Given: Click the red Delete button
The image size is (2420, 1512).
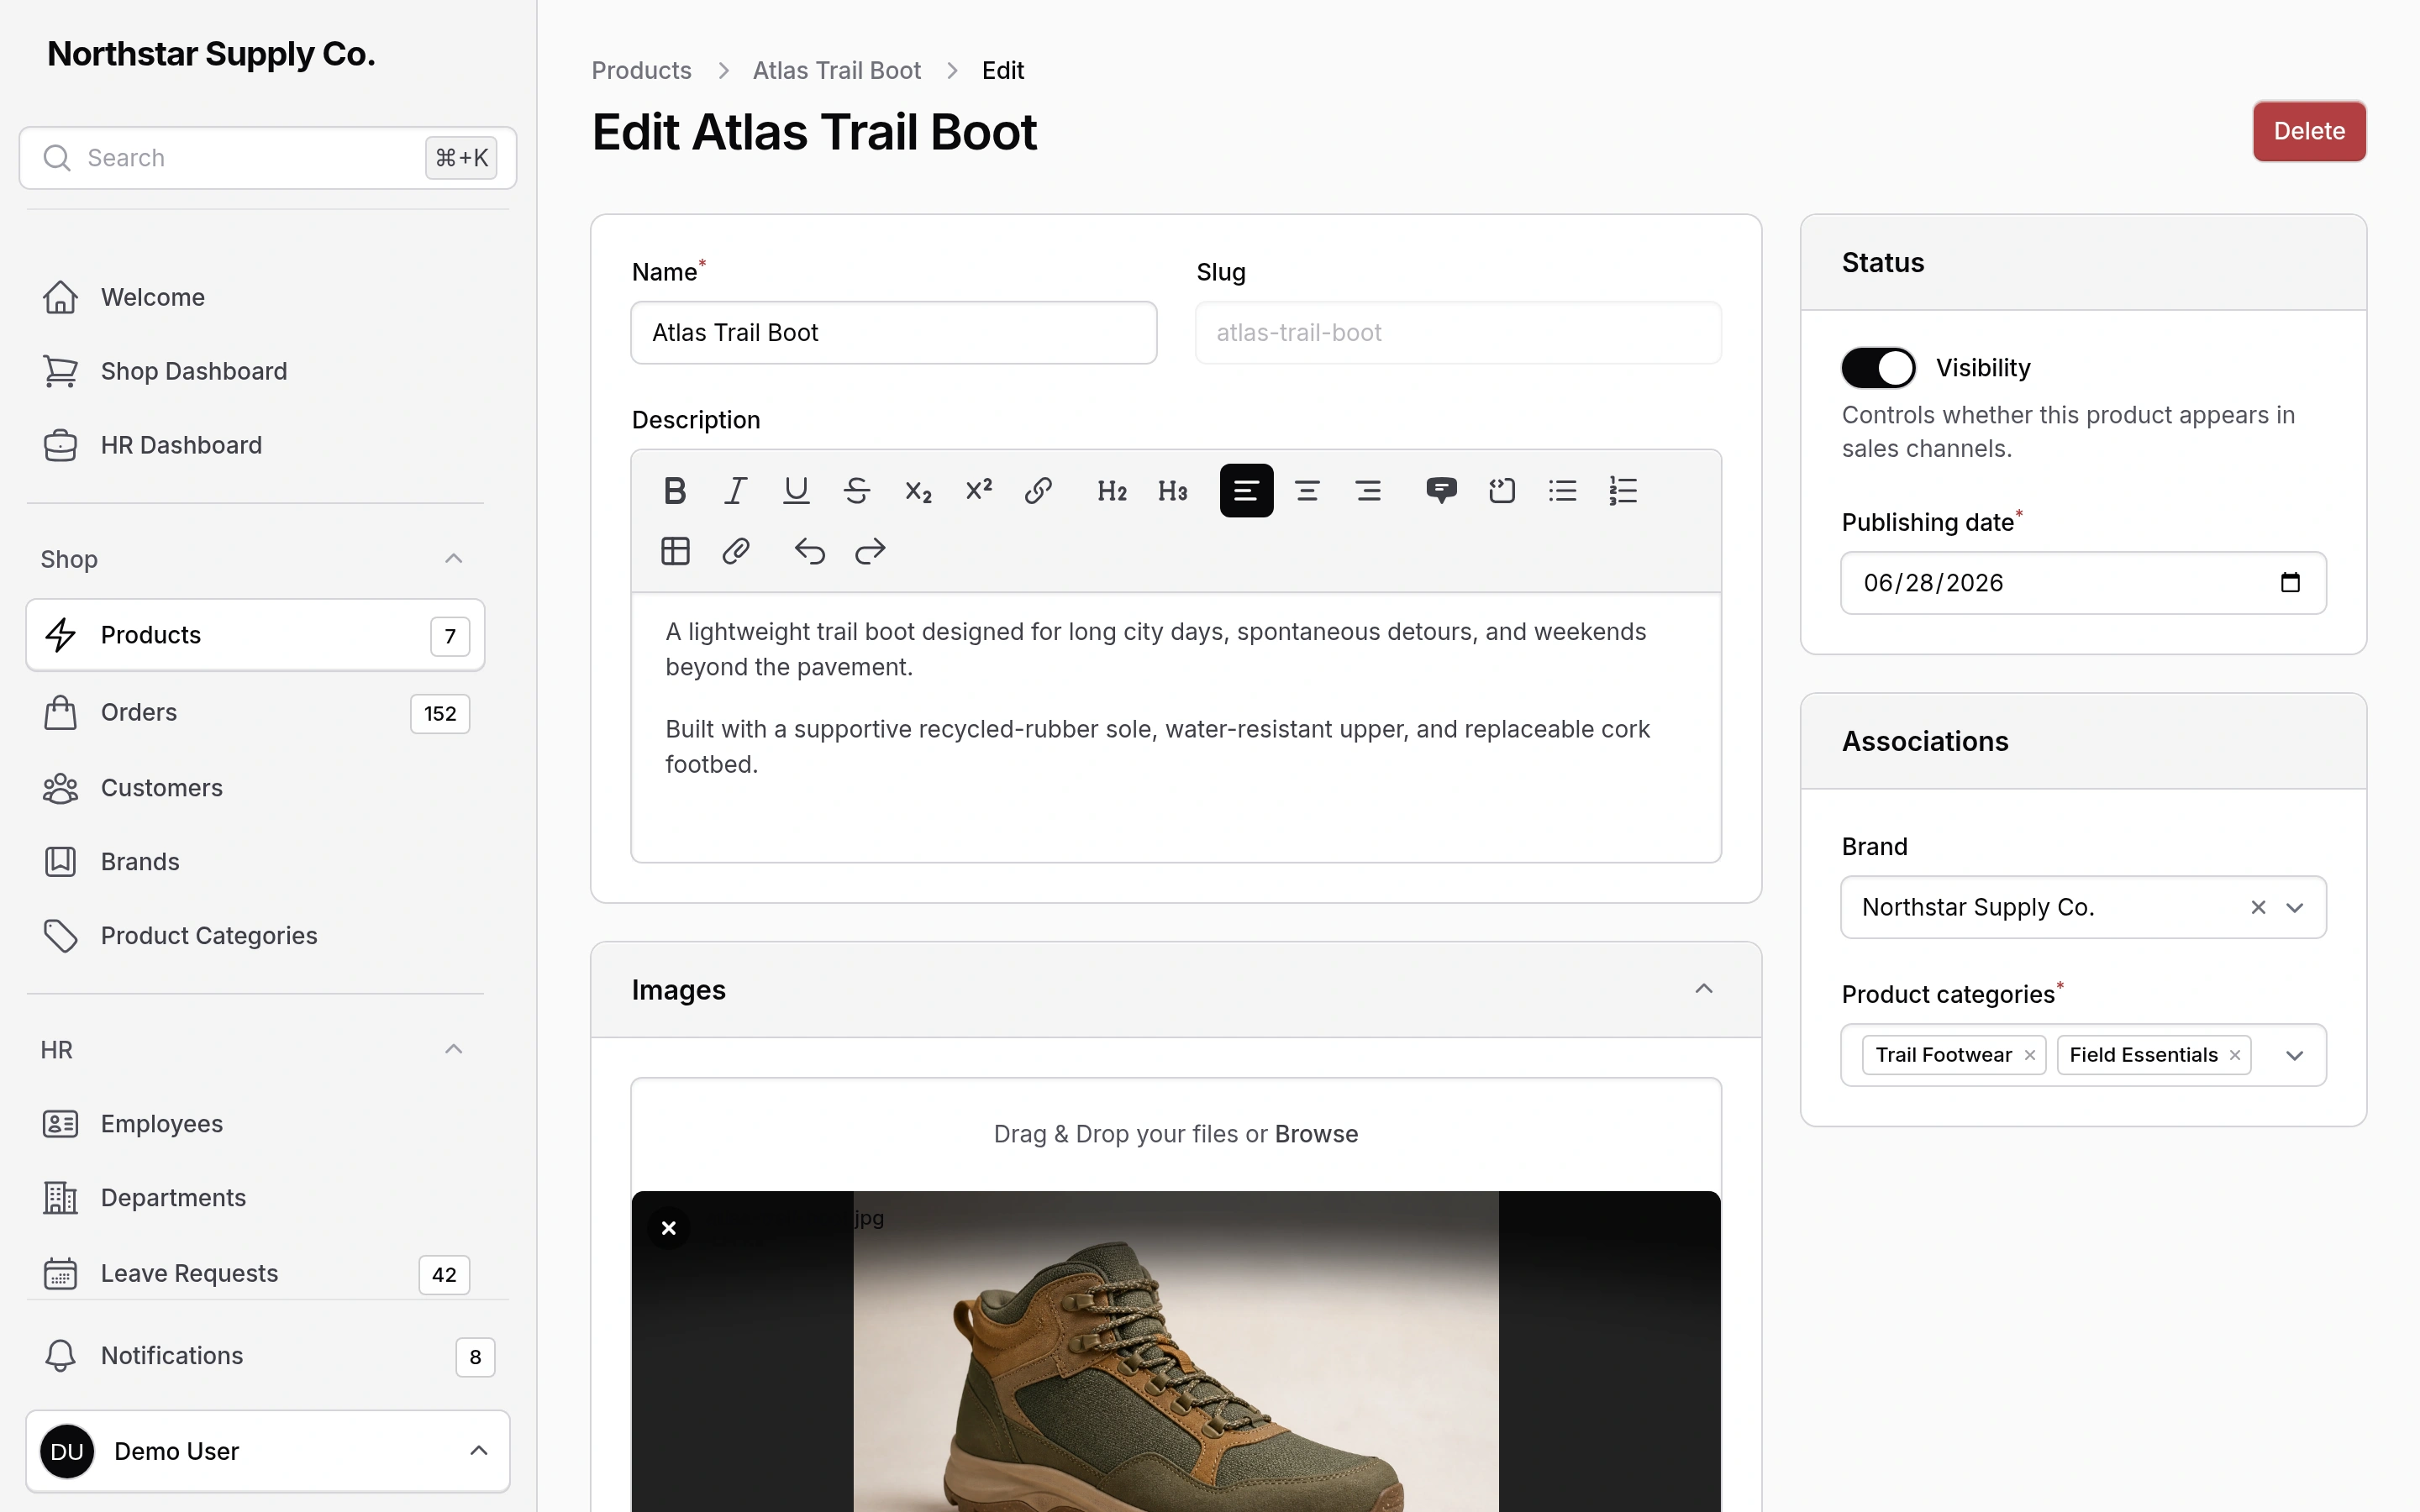Looking at the screenshot, I should click(x=2309, y=131).
